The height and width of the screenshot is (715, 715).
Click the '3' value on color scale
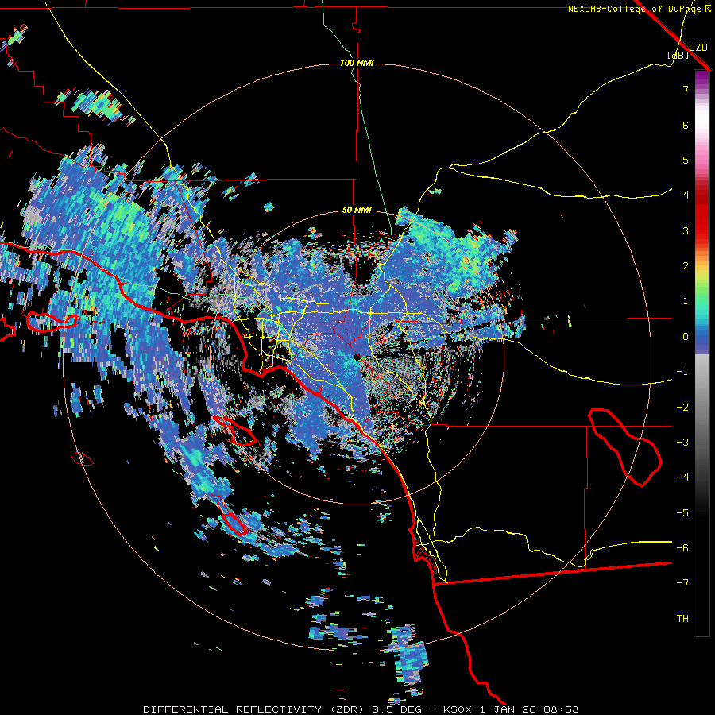(x=686, y=230)
